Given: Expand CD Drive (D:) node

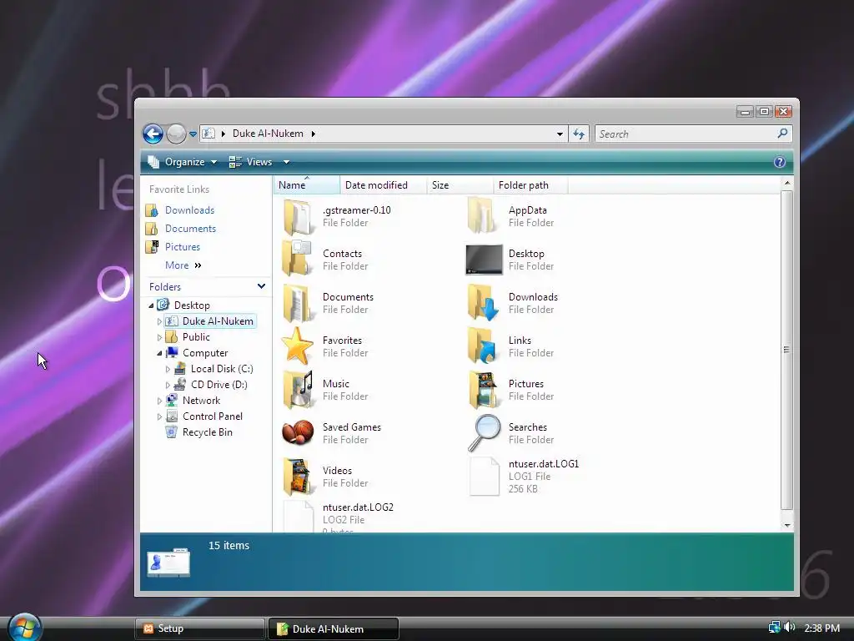Looking at the screenshot, I should (x=168, y=385).
